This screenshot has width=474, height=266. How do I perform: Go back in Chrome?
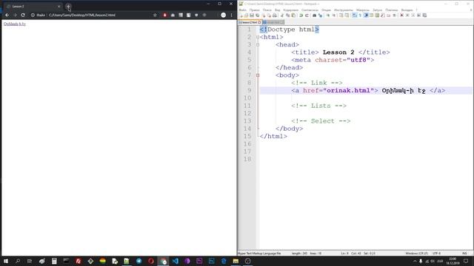pos(7,15)
